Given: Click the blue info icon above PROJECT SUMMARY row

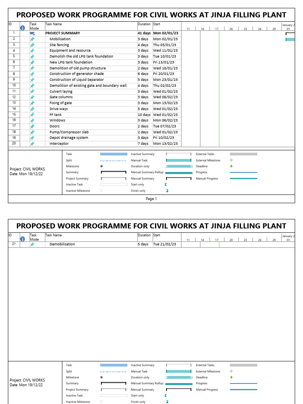Looking at the screenshot, I should tap(22, 28).
